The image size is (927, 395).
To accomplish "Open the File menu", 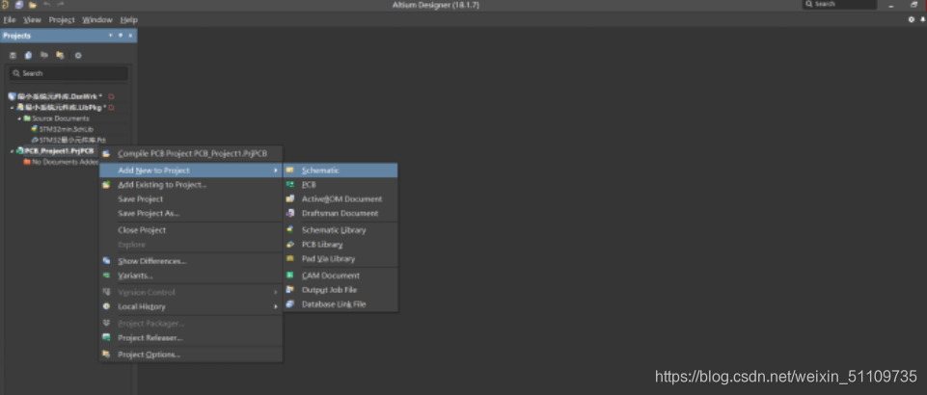I will pyautogui.click(x=10, y=19).
